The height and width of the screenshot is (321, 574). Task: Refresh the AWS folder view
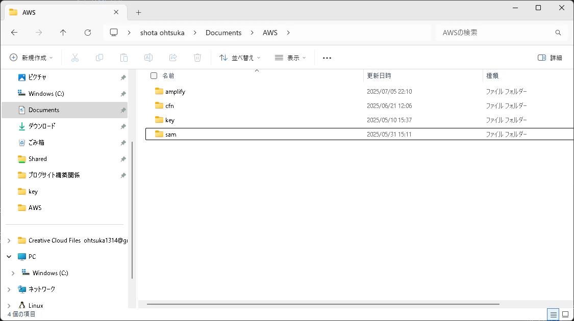(x=88, y=33)
